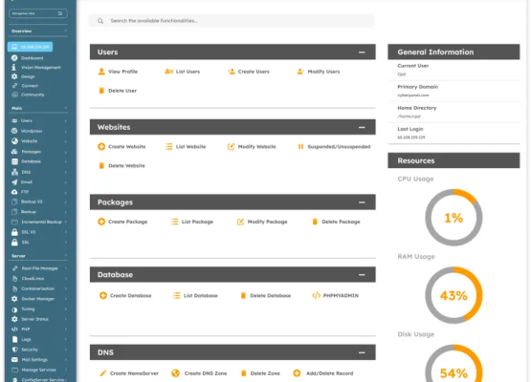Click the CPU Usage 1% gauge
The width and height of the screenshot is (531, 382).
point(454,218)
